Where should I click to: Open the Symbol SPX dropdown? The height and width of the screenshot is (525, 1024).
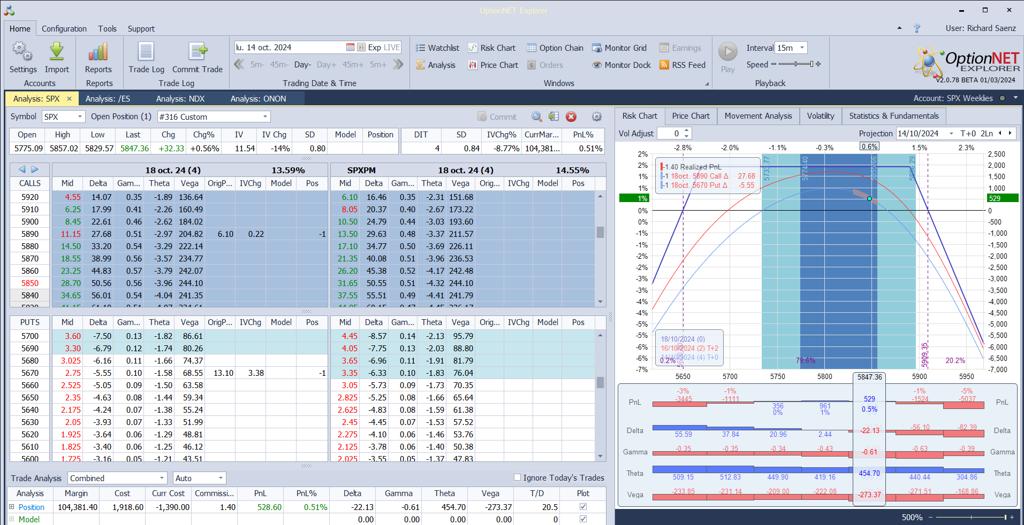[80, 117]
